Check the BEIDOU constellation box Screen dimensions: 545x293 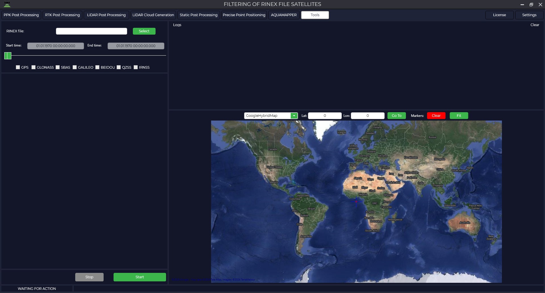(97, 67)
